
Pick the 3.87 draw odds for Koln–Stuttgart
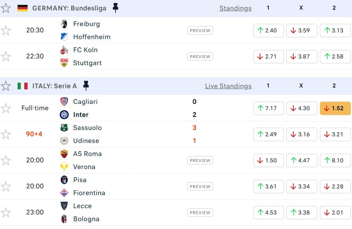click(x=302, y=57)
